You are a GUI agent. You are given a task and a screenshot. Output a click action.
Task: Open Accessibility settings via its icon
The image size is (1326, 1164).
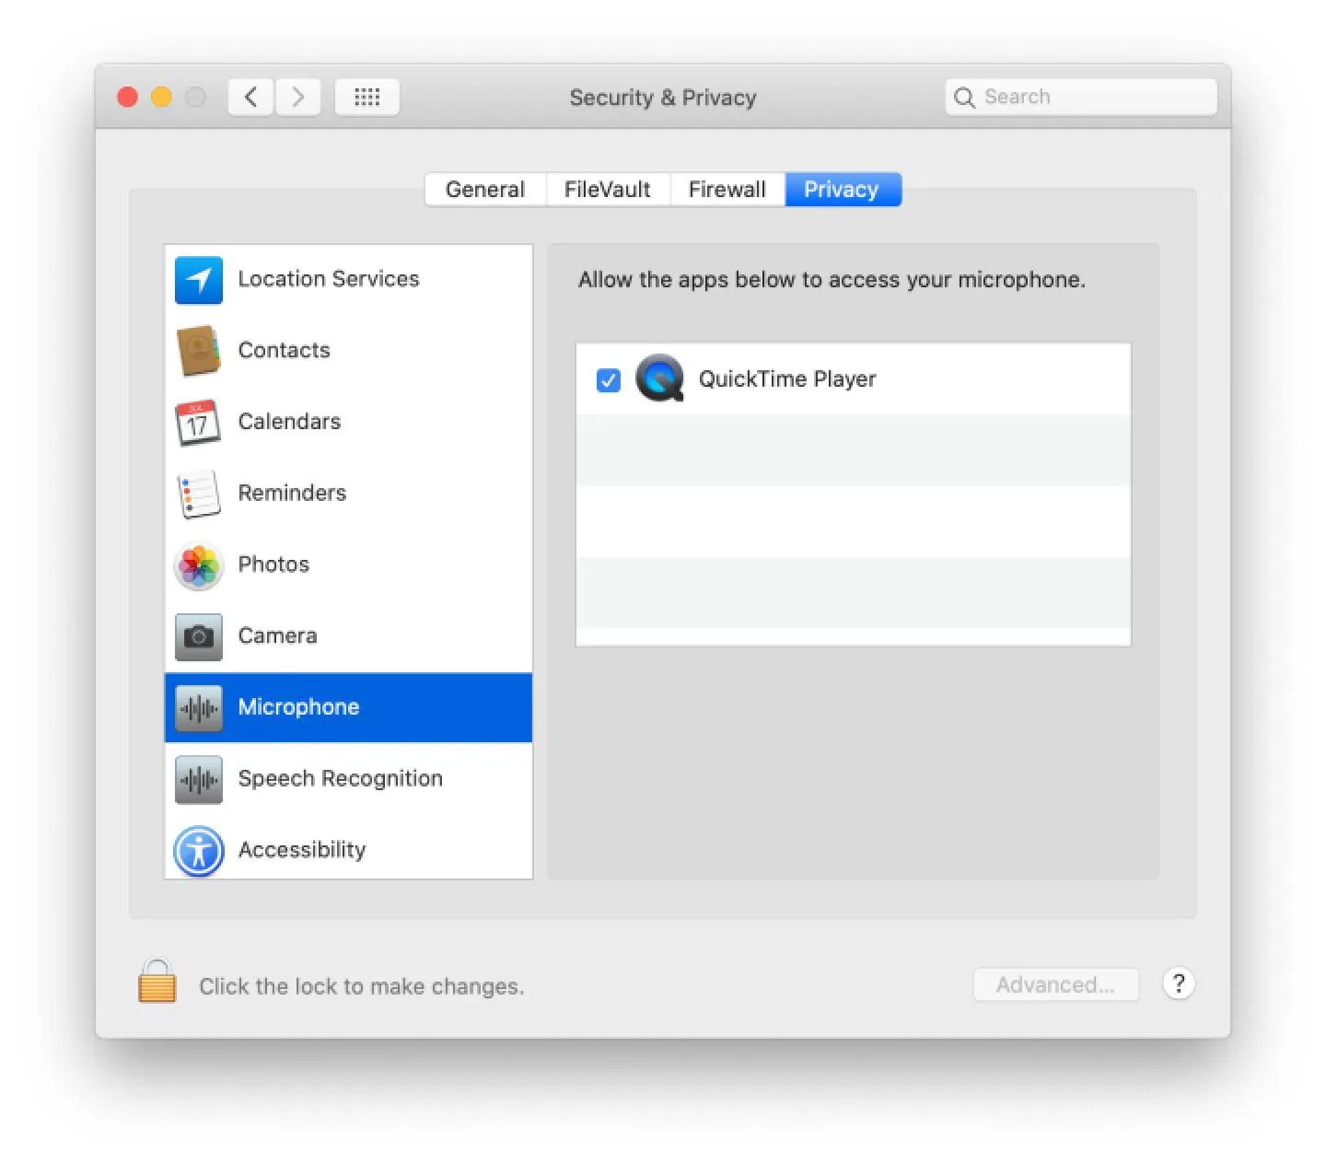198,851
